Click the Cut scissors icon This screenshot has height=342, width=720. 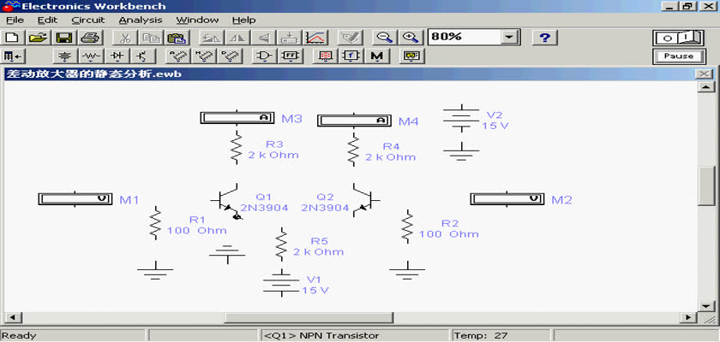pyautogui.click(x=124, y=38)
